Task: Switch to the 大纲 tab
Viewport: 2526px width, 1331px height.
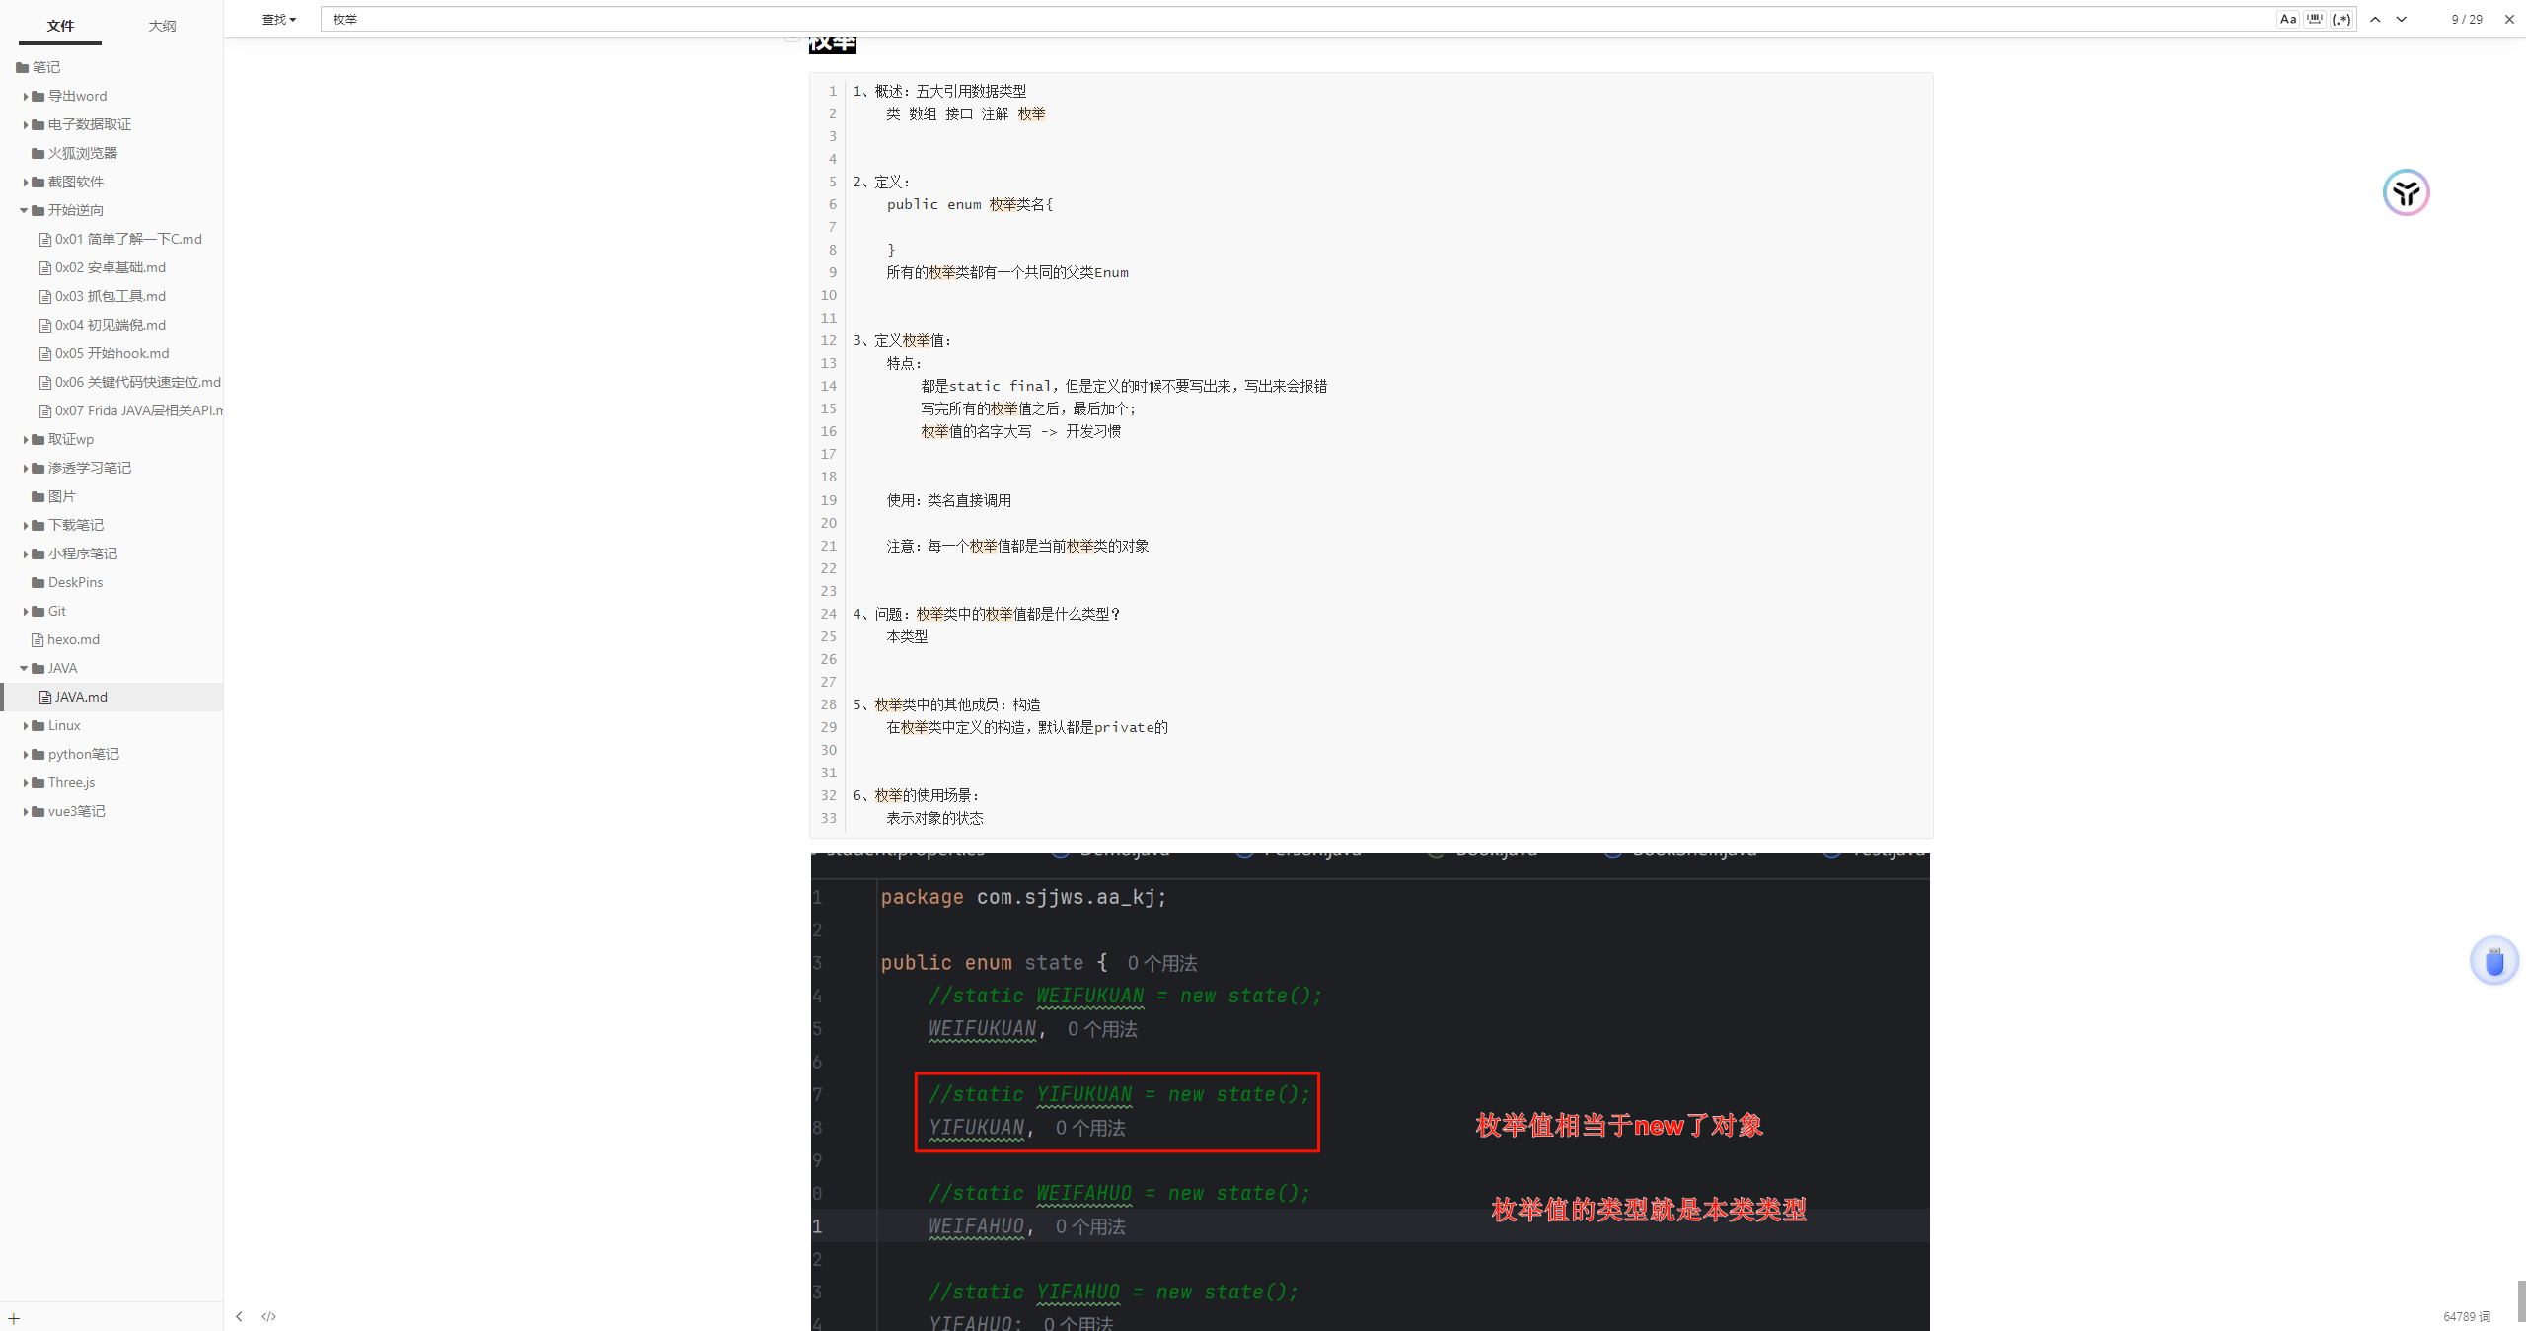Action: click(x=162, y=26)
